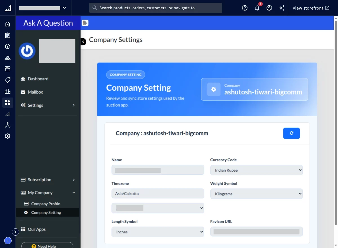Open the Products box icon

8,46
